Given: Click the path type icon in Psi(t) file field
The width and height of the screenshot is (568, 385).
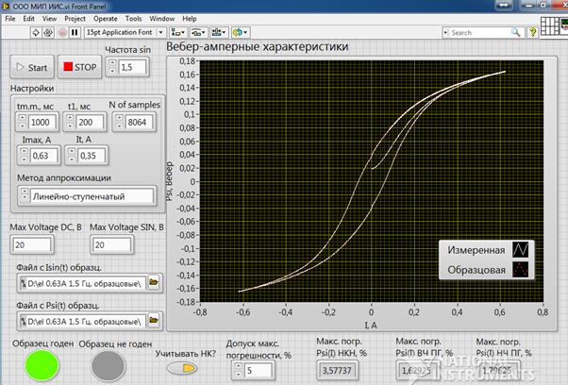Looking at the screenshot, I should [x=24, y=321].
